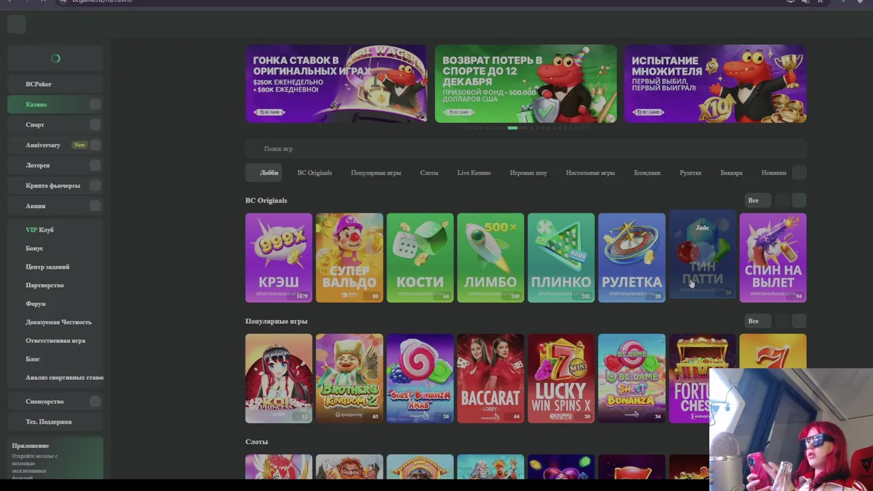Viewport: 873px width, 491px height.
Task: Expand the Казино sidebar submenu arrow
Action: [x=95, y=104]
